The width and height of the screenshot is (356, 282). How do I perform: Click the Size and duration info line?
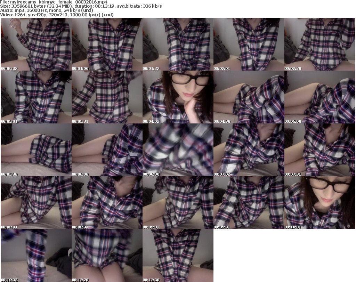(x=81, y=6)
